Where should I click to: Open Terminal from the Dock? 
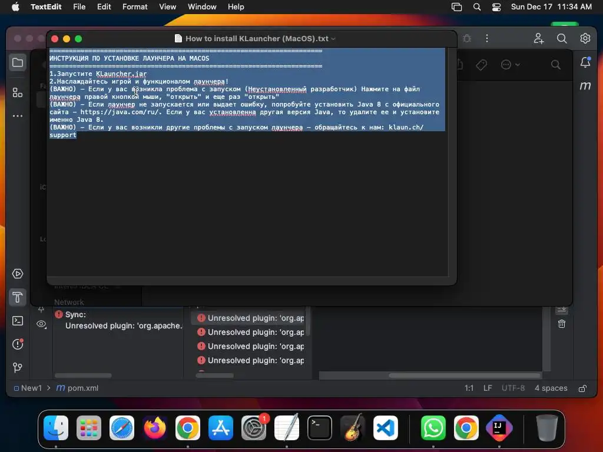coord(320,428)
